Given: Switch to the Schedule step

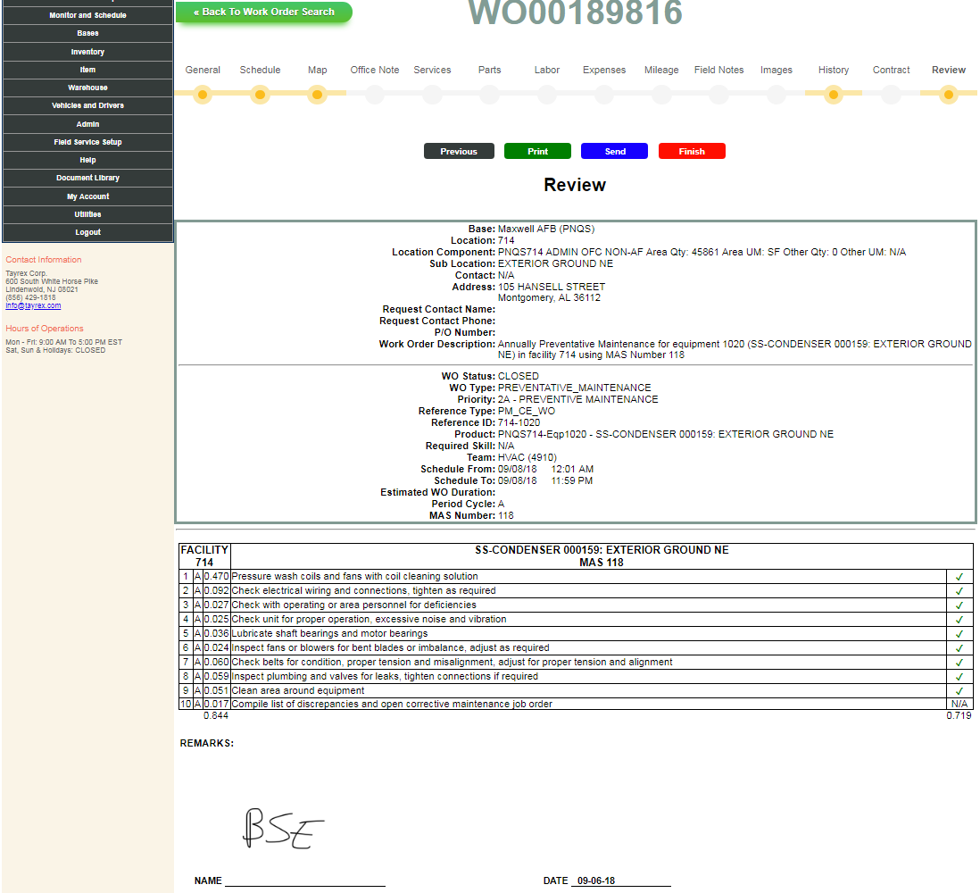Looking at the screenshot, I should (x=260, y=70).
